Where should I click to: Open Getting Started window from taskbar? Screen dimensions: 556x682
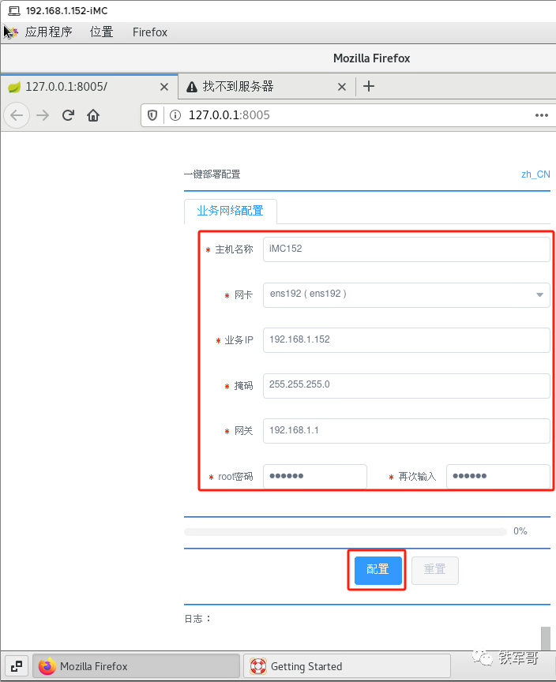346,665
